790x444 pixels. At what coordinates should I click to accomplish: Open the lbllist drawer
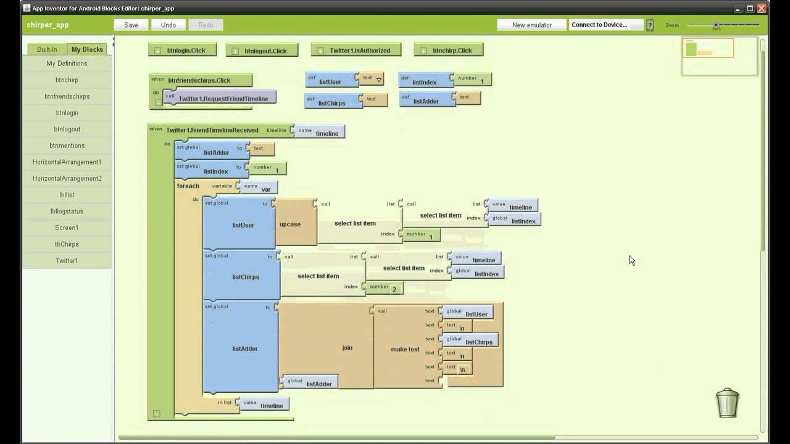click(67, 195)
